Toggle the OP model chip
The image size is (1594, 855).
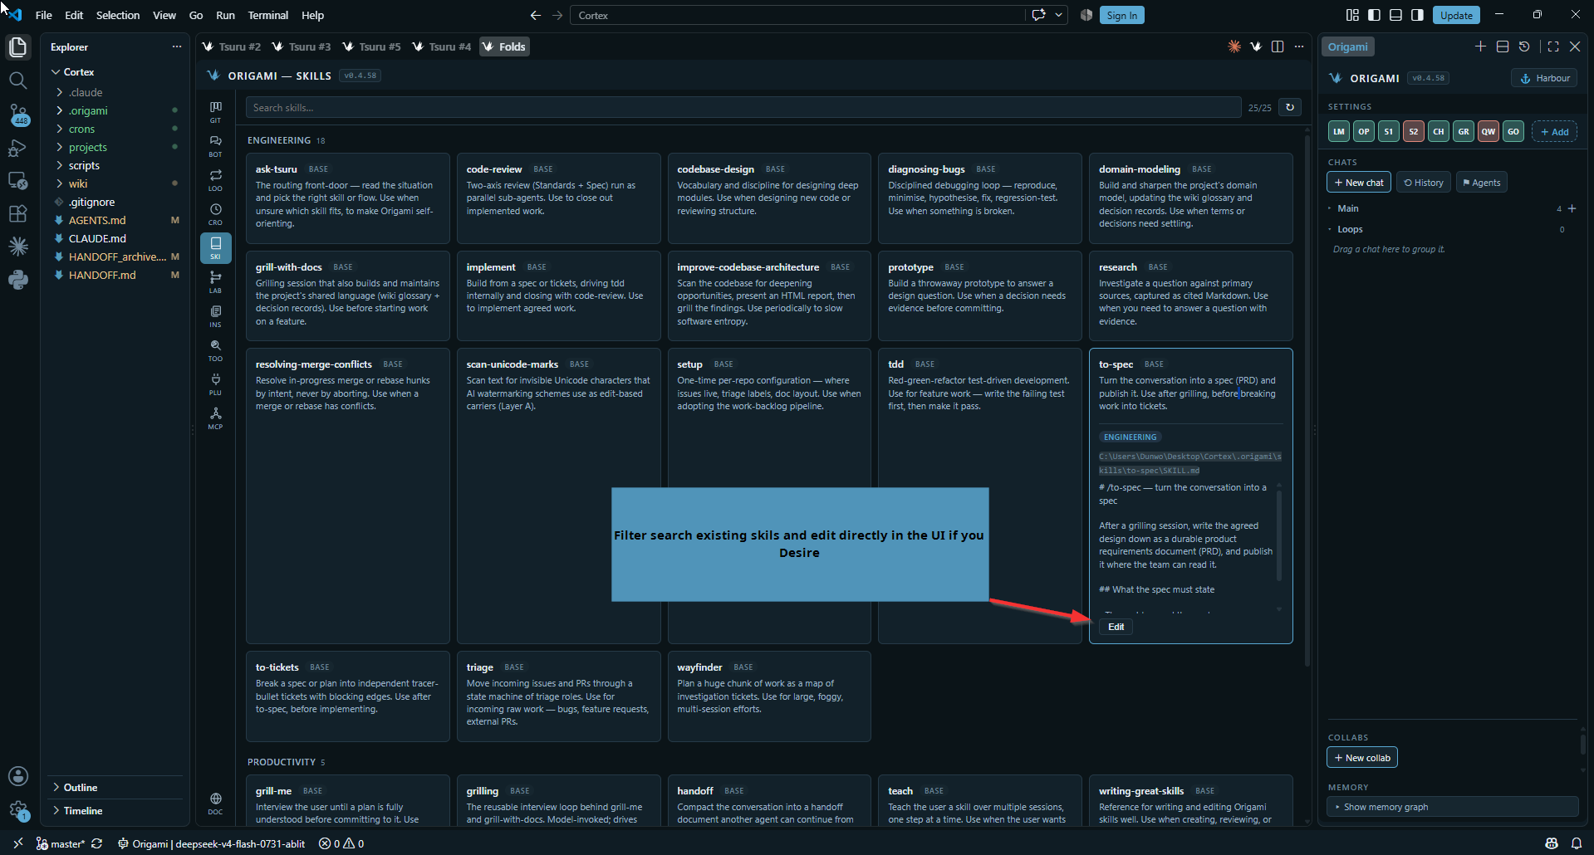[x=1364, y=131]
